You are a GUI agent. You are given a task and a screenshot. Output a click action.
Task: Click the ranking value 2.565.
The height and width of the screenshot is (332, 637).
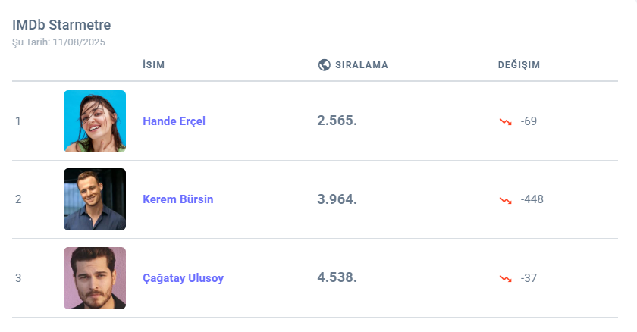coord(337,121)
